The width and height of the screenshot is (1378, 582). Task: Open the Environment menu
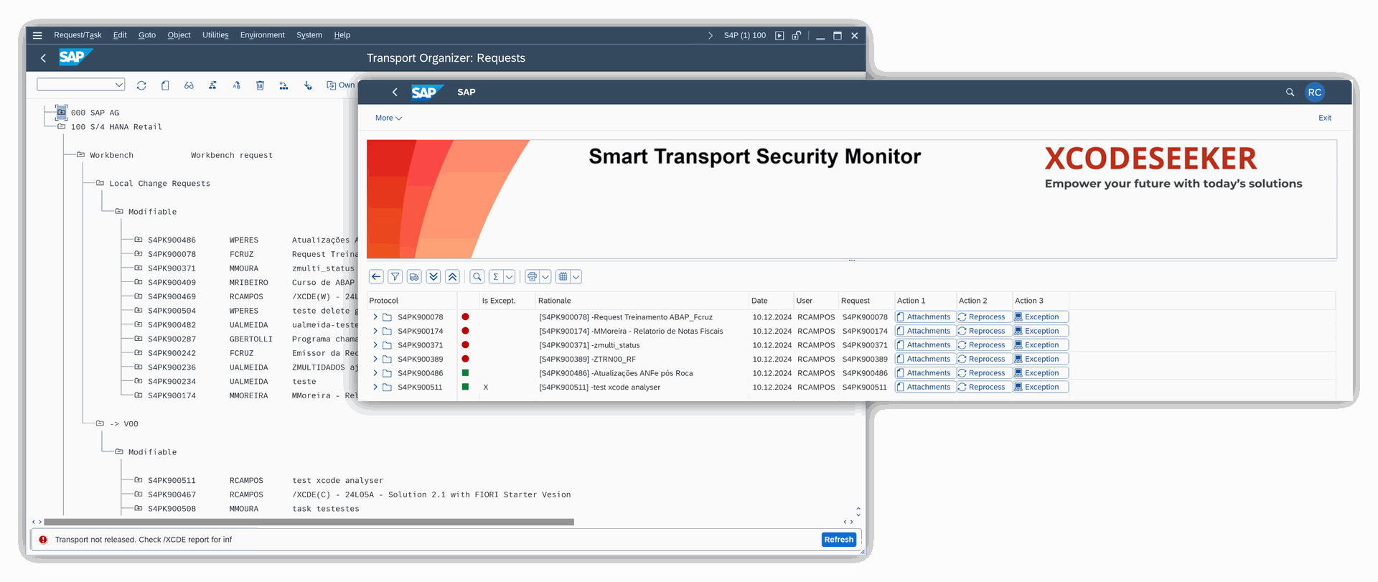262,35
